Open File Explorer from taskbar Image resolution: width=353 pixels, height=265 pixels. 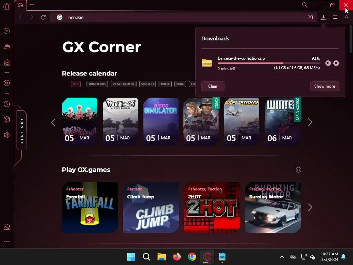click(x=161, y=256)
